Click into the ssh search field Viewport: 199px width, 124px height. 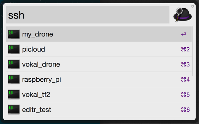(x=88, y=15)
